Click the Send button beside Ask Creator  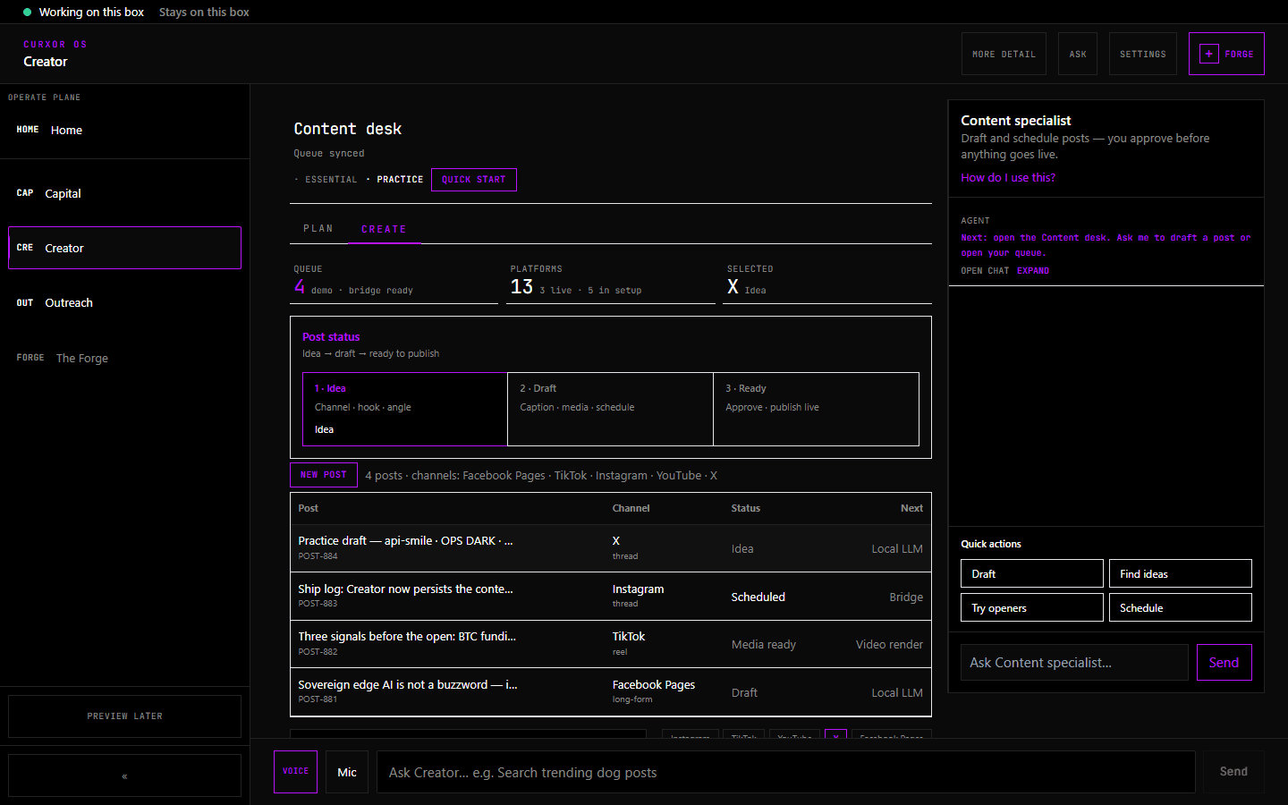tap(1233, 772)
